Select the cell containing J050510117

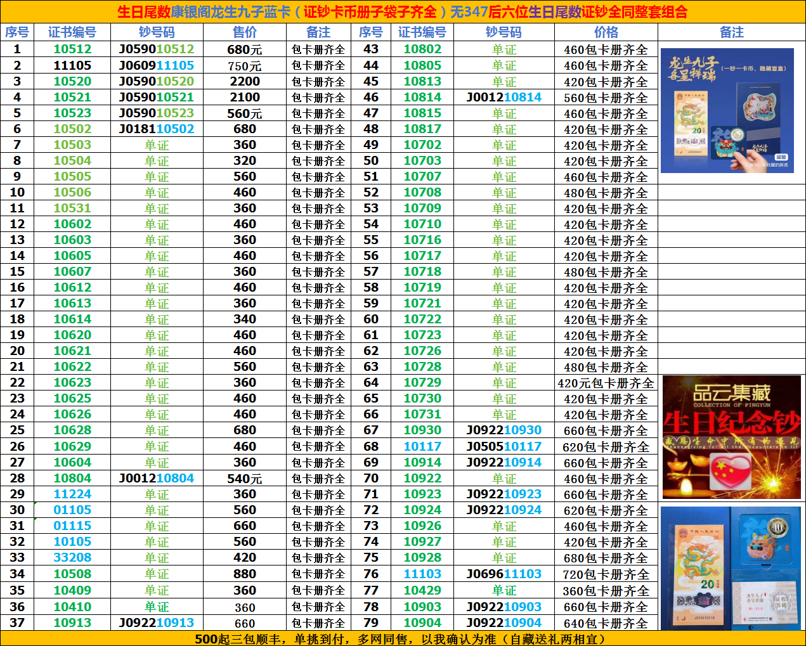[504, 446]
